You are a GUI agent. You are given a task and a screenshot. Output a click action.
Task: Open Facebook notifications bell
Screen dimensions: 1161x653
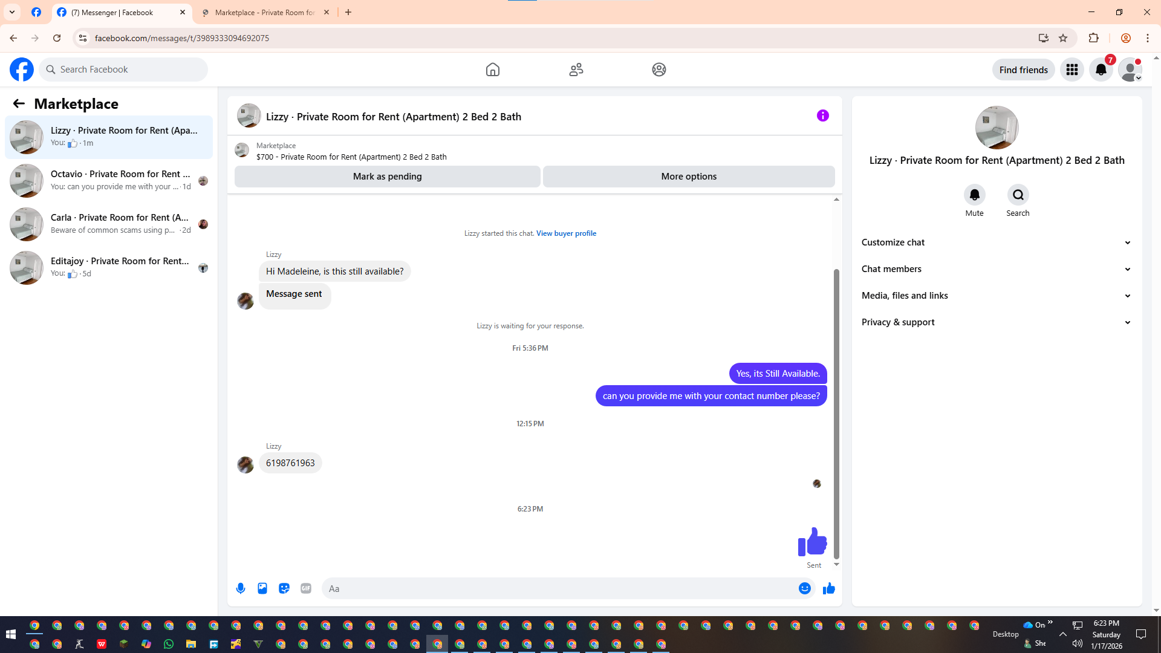[x=1101, y=70]
